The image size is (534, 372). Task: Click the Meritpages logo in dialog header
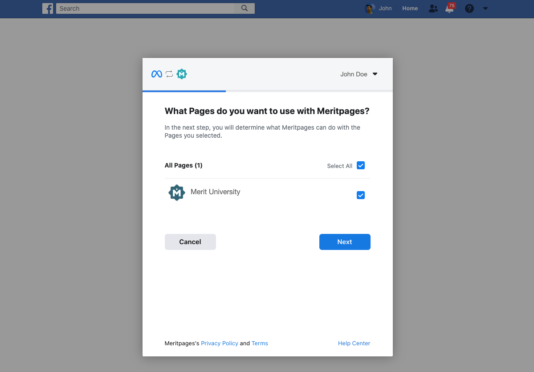tap(182, 74)
